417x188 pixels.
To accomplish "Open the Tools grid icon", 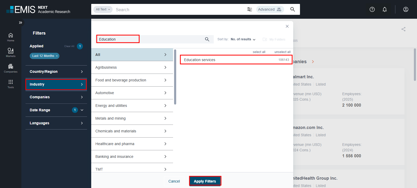I will (x=11, y=83).
